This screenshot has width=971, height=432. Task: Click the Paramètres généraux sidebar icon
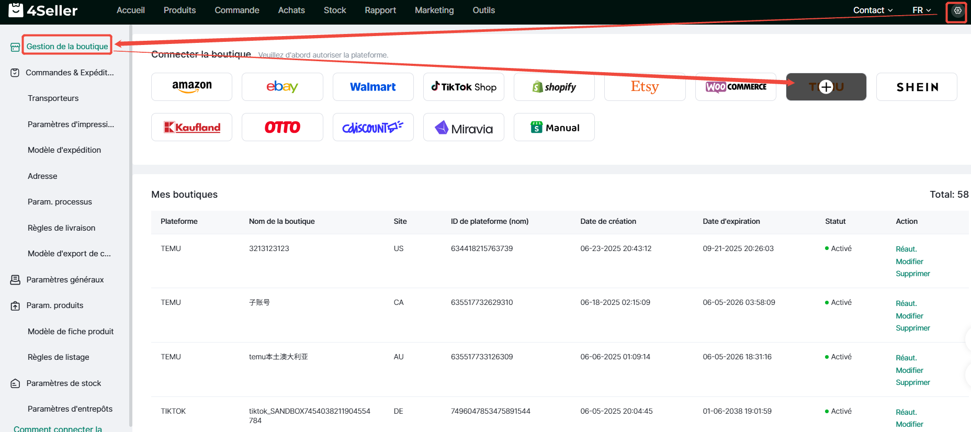(15, 280)
